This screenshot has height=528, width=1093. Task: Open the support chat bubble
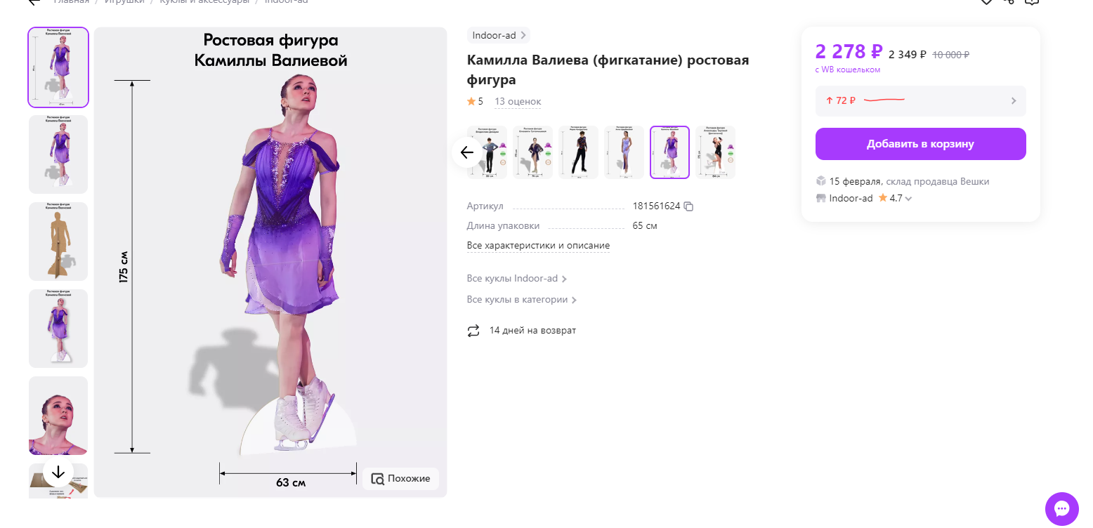tap(1061, 509)
